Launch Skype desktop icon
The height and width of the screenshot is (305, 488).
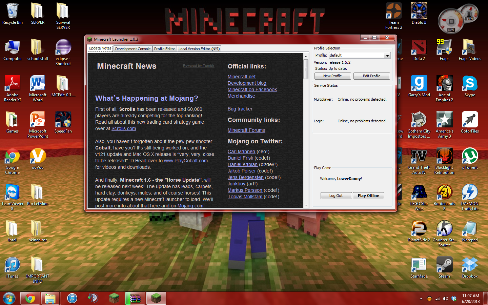pyautogui.click(x=470, y=86)
